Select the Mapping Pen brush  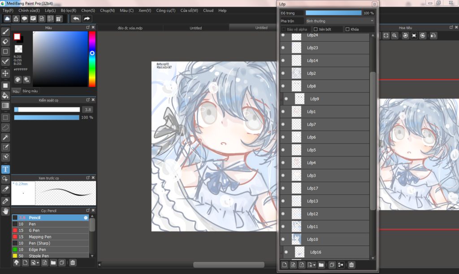pos(50,237)
